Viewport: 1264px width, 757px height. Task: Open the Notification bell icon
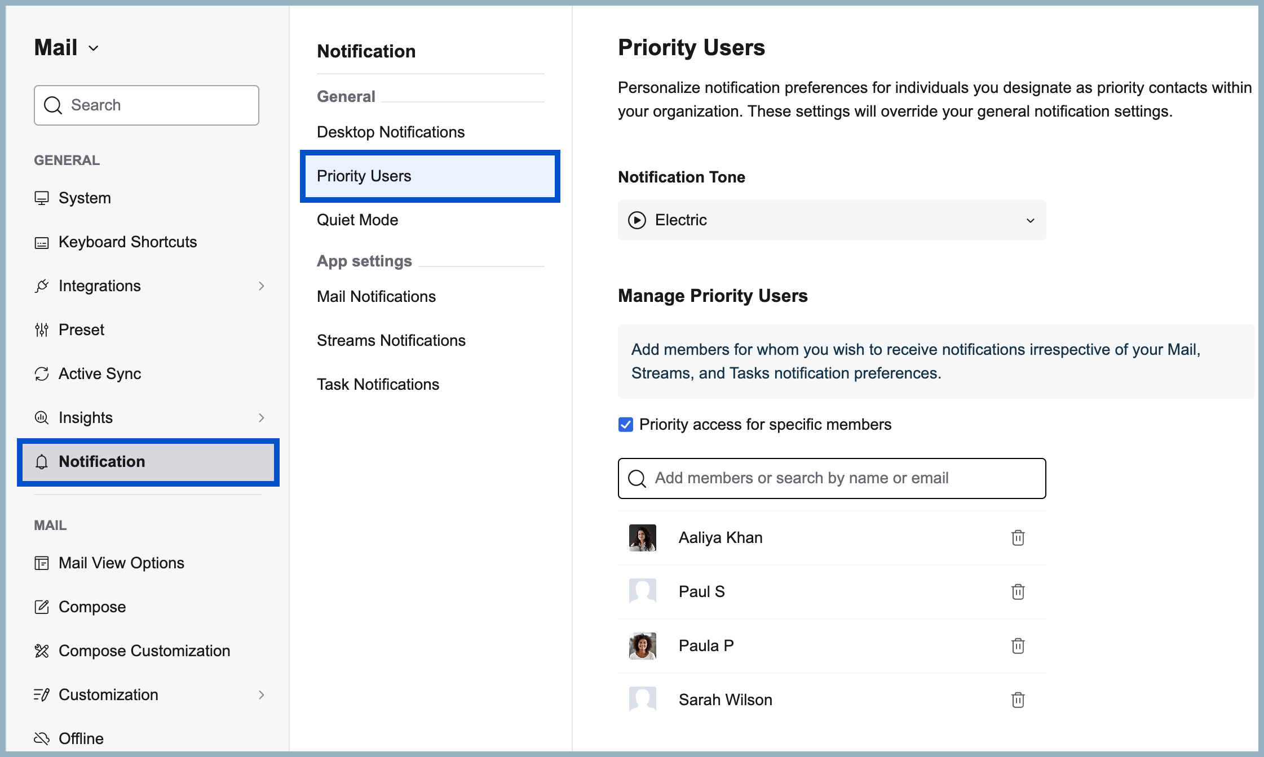click(x=41, y=462)
